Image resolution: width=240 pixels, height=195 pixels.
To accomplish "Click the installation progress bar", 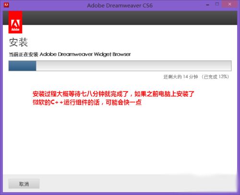I will [x=120, y=66].
